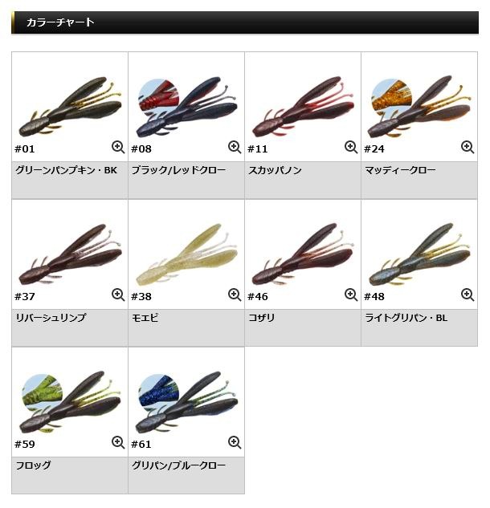Viewport: 490px width, 508px height.
Task: Select the #48 blue-green lure thumbnail
Action: click(x=419, y=254)
